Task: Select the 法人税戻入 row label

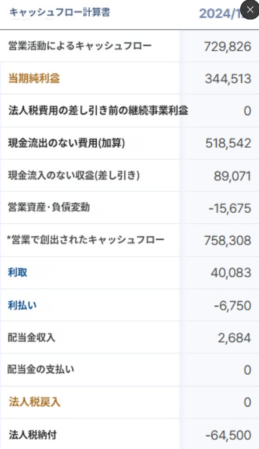Action: click(34, 402)
